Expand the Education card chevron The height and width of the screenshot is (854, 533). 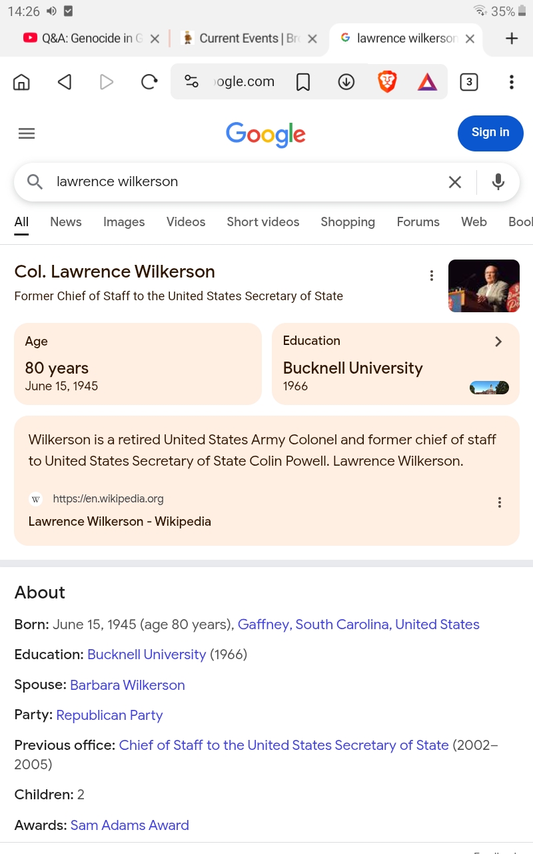pyautogui.click(x=498, y=342)
